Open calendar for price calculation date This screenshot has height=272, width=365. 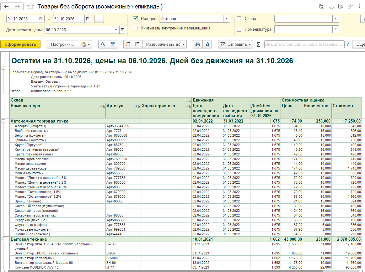[x=123, y=30]
